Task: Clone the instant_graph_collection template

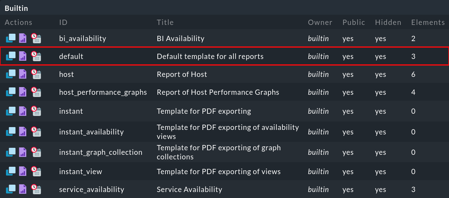Action: pos(11,152)
